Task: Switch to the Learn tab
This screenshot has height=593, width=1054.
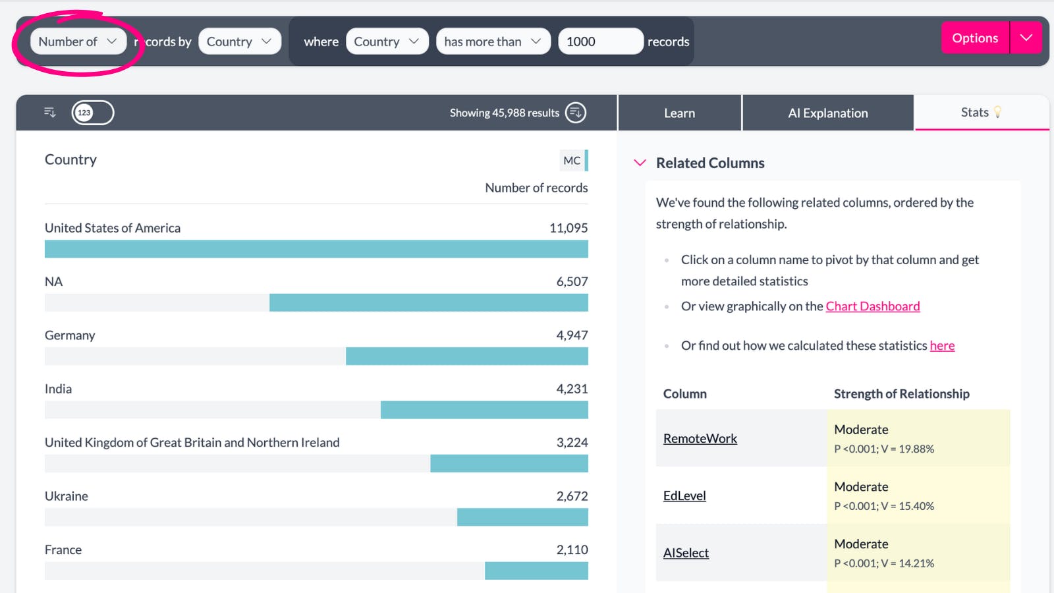Action: pyautogui.click(x=679, y=113)
